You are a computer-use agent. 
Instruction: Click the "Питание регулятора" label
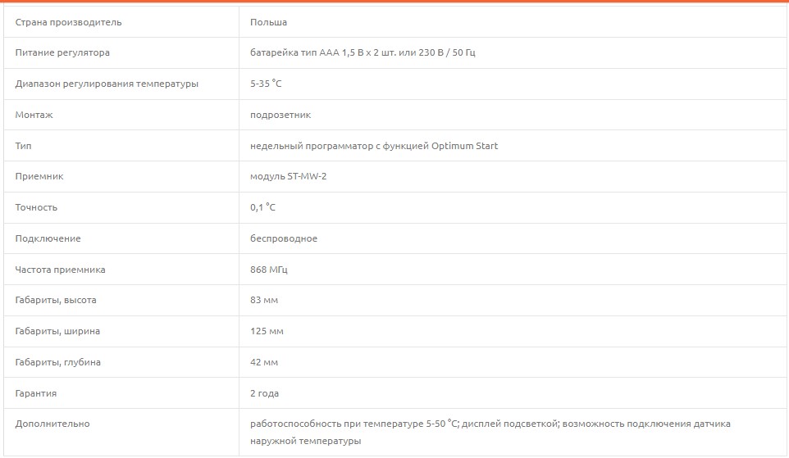pos(62,53)
